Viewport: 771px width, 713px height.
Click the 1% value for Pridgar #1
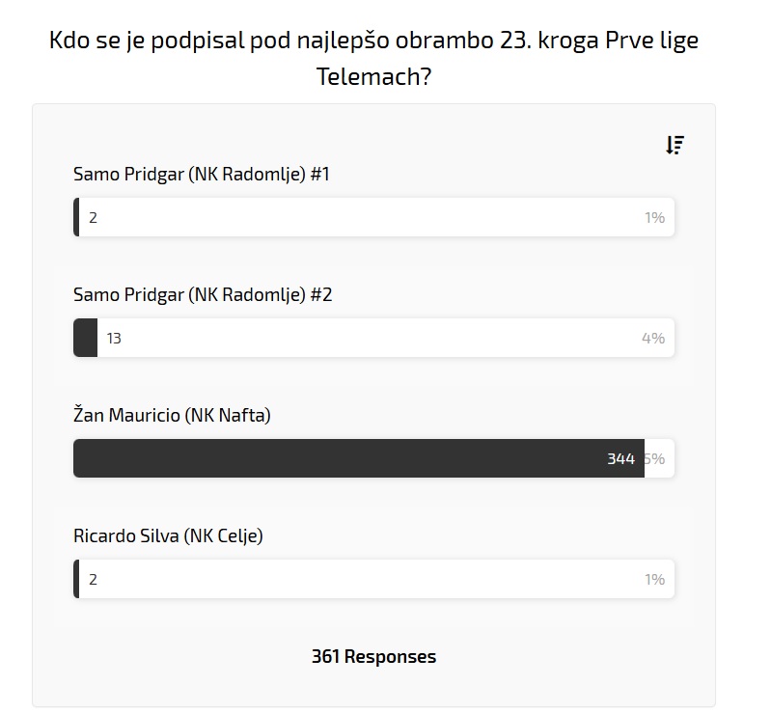pyautogui.click(x=654, y=218)
